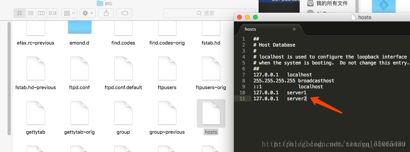This screenshot has height=152, width=410.
Task: Select the fstab.hd file
Action: 211,28
